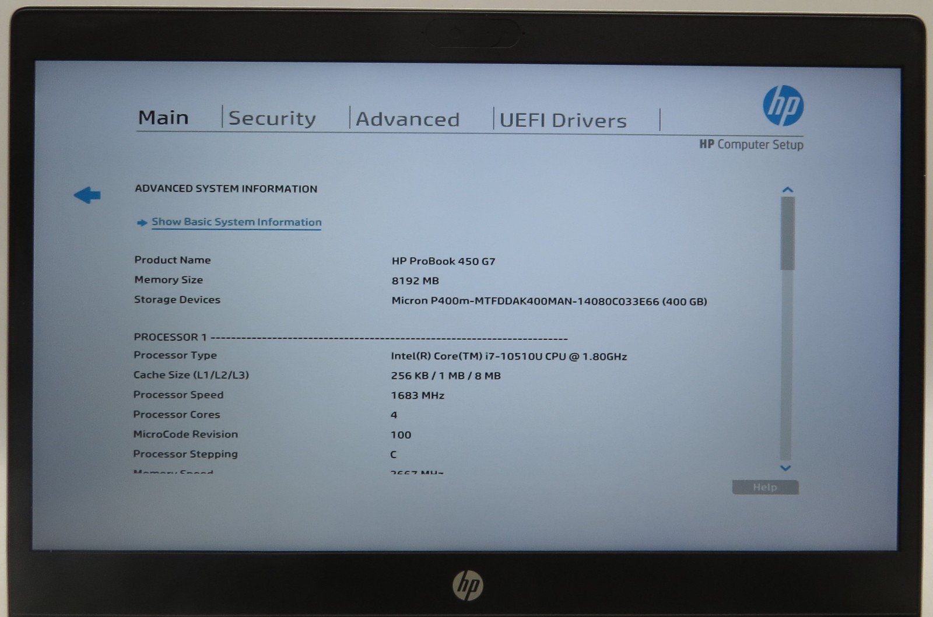Select the Product Name label

click(173, 260)
